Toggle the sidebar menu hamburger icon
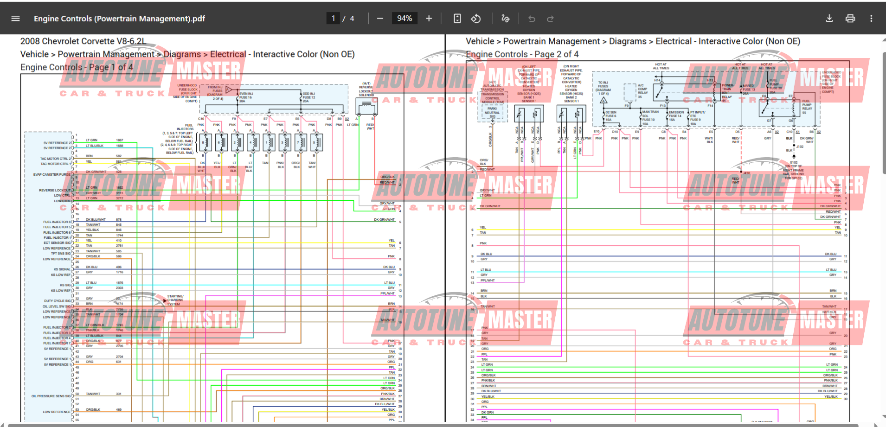 click(15, 19)
